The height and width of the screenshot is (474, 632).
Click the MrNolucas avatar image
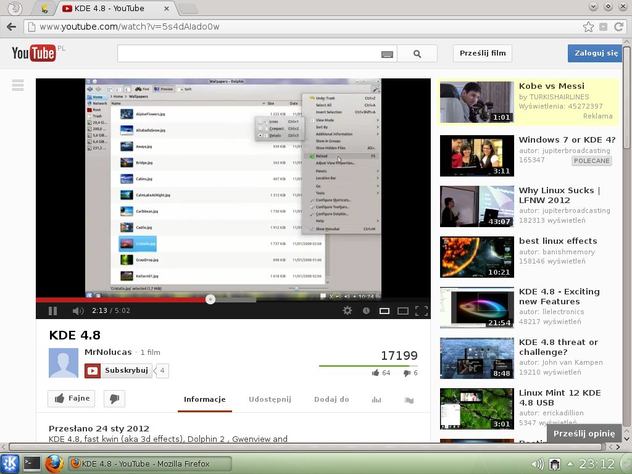[x=64, y=363]
